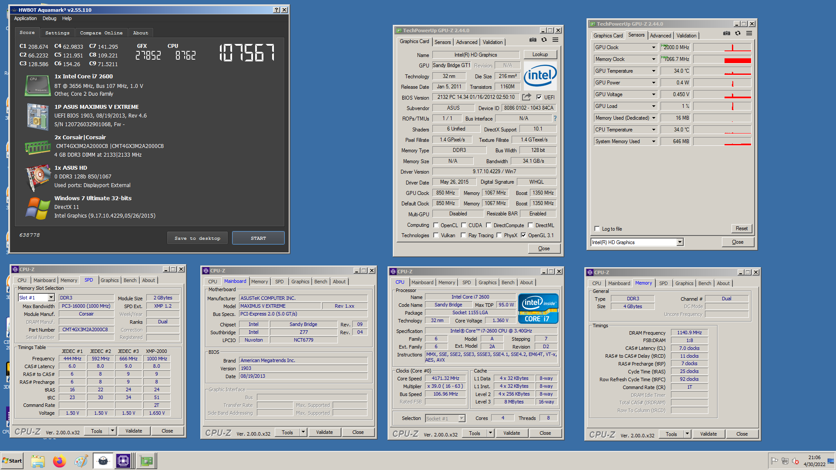
Task: Click the camera icon in GPU-Z Sensors window
Action: 726,34
